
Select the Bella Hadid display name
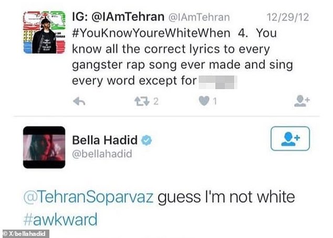[105, 140]
